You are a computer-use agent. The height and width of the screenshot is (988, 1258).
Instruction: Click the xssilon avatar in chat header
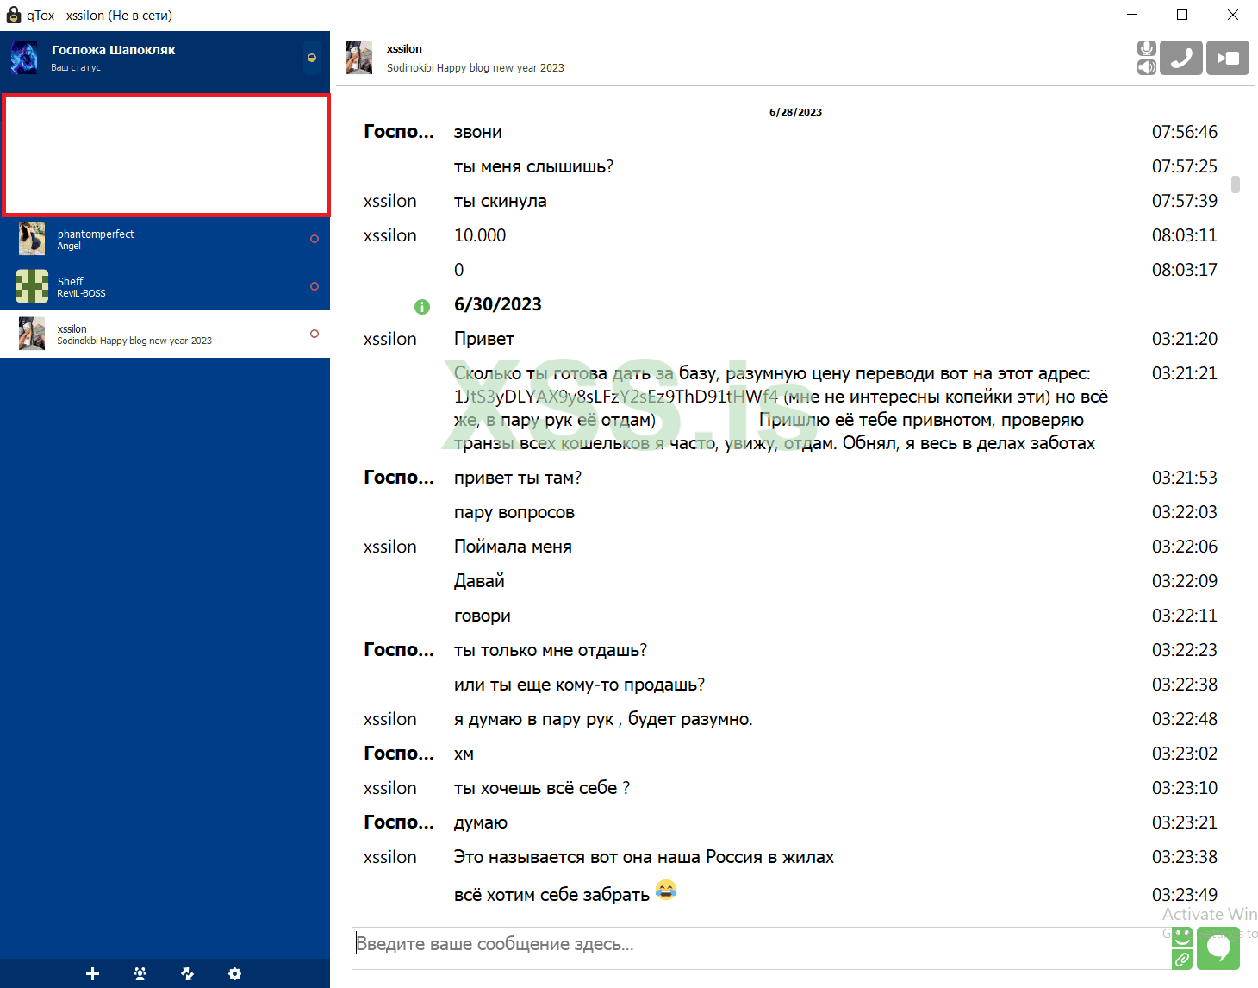pyautogui.click(x=359, y=58)
